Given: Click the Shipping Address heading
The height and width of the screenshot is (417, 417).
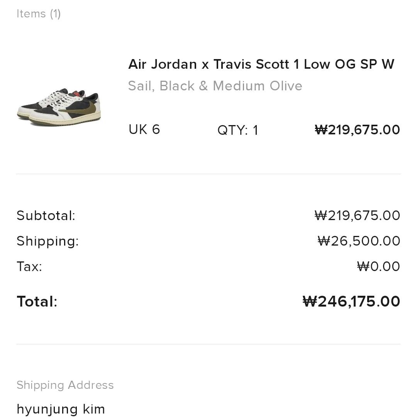Looking at the screenshot, I should (x=65, y=385).
